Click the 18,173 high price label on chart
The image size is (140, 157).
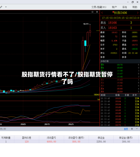pos(86,24)
